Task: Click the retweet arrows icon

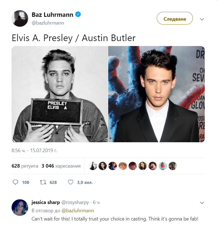Action: point(43,182)
